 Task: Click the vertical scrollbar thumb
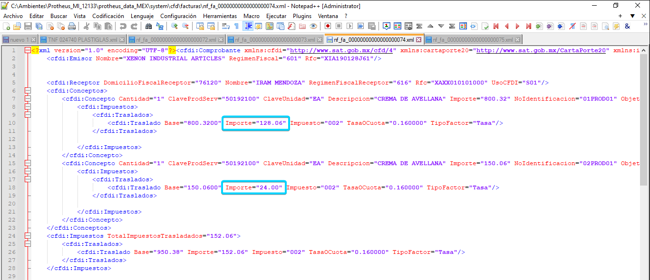(x=644, y=120)
